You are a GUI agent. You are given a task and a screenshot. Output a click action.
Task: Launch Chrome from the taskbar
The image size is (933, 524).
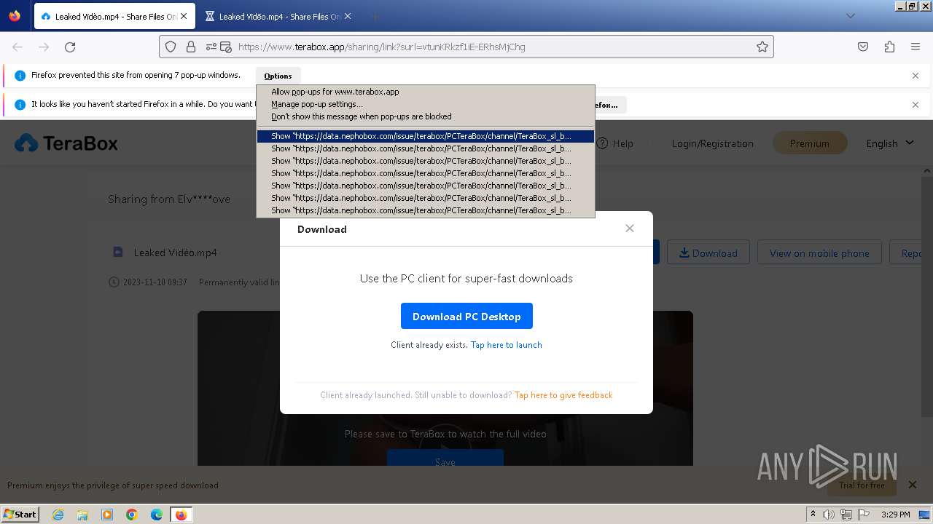click(x=132, y=515)
